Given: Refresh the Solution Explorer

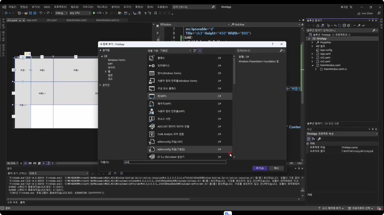Looking at the screenshot, I should [340, 25].
